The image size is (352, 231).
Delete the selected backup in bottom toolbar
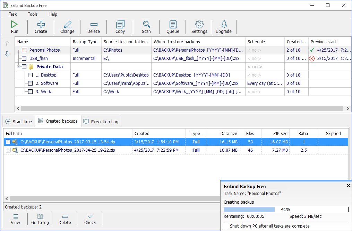pos(65,219)
